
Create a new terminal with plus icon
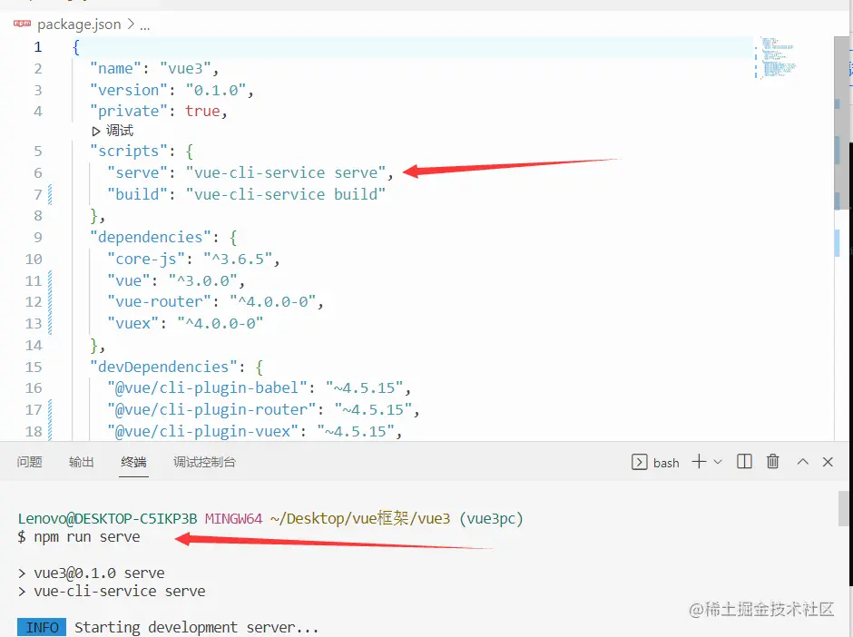(699, 462)
